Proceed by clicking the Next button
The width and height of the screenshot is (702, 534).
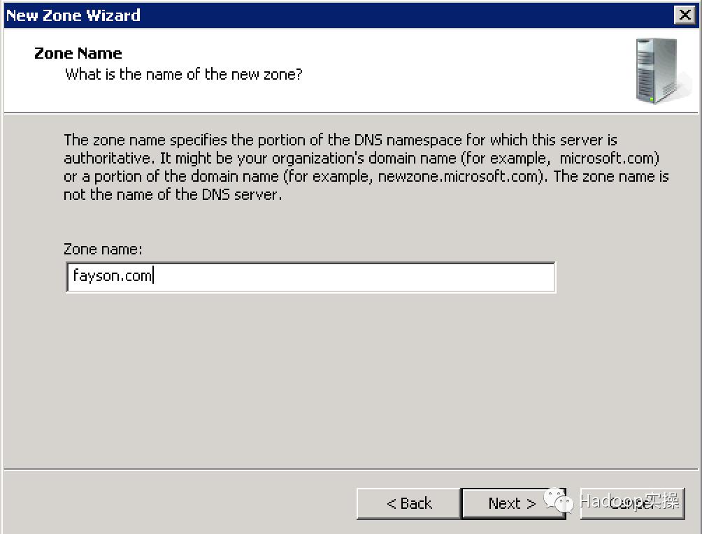(x=514, y=503)
